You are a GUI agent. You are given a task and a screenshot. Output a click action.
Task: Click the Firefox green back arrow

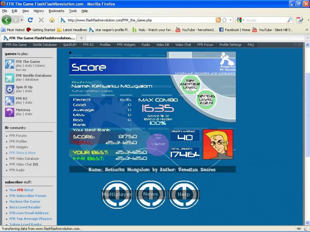[7, 20]
